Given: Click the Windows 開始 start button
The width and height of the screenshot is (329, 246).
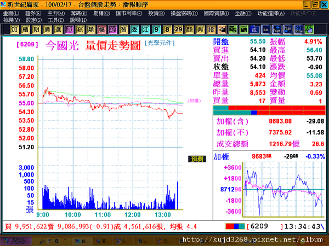Looking at the screenshot, I should [x=16, y=241].
